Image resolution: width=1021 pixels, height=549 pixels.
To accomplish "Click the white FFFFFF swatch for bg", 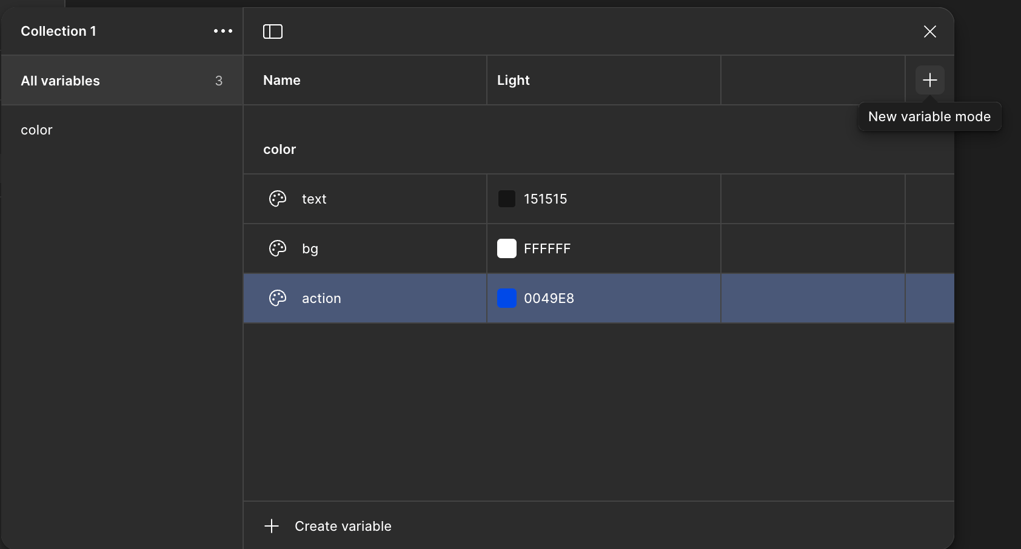I will click(507, 248).
